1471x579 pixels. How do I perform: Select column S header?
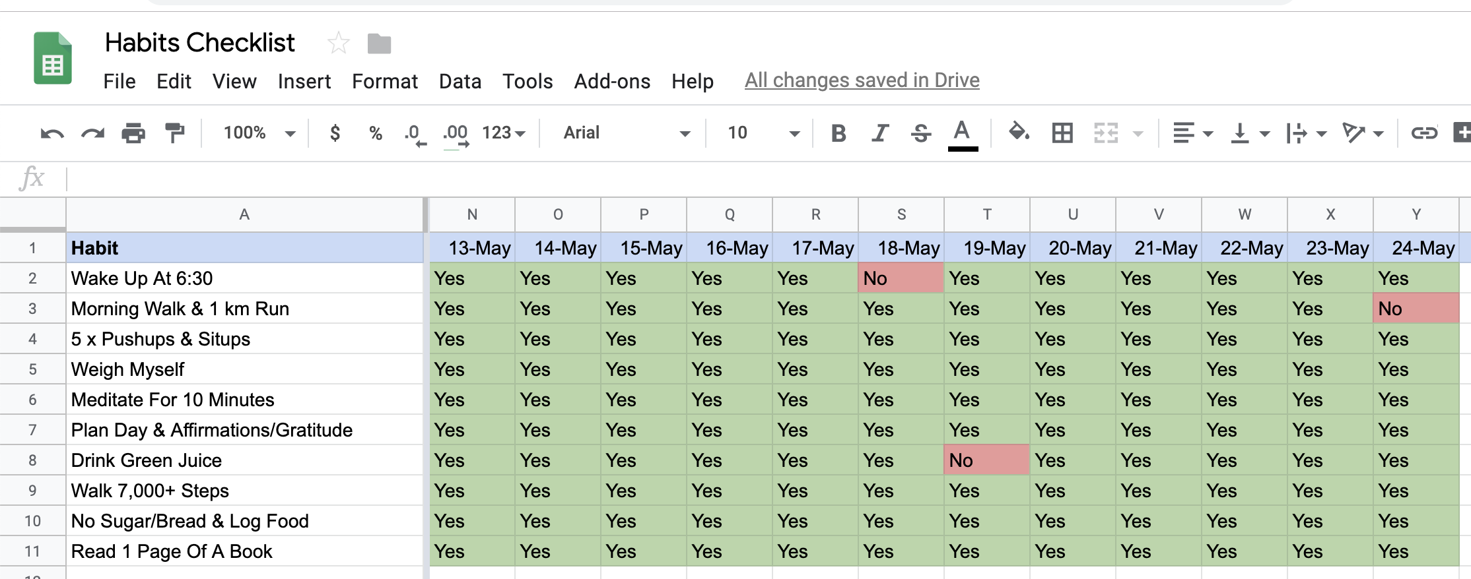901,214
